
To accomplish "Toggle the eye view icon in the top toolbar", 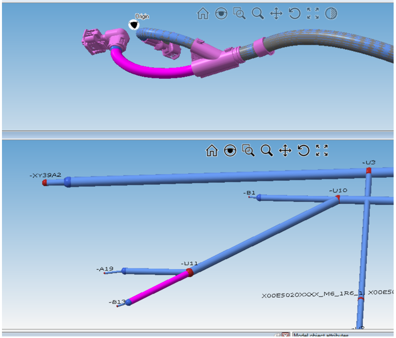I will [x=221, y=13].
